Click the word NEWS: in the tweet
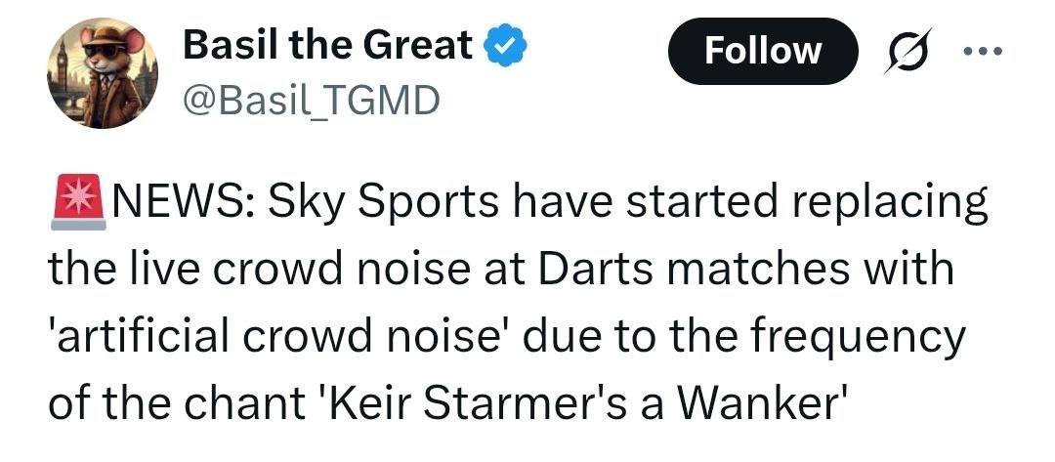This screenshot has height=462, width=1055. click(x=184, y=205)
